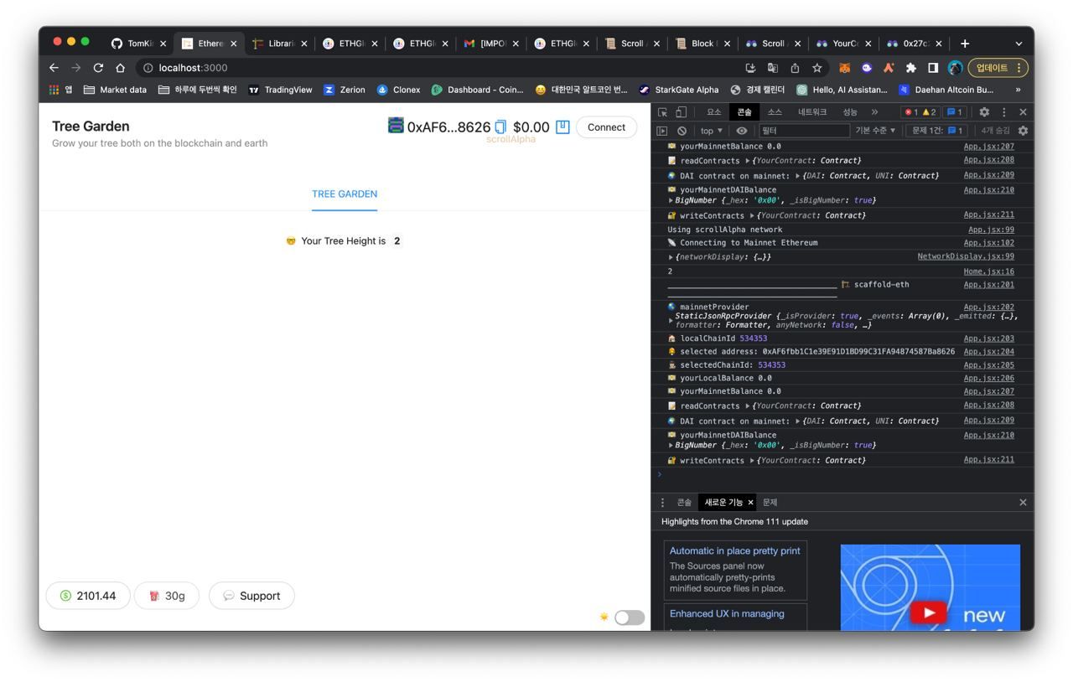
Task: Click the blockie avatar beside the address
Action: (396, 126)
